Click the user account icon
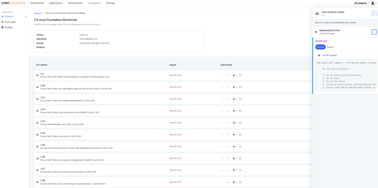 click(372, 3)
